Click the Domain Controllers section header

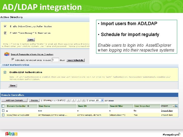pyautogui.click(x=89, y=95)
